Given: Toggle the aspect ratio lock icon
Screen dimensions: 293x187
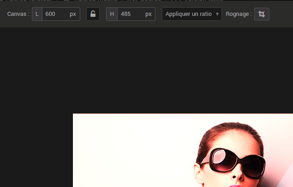Looking at the screenshot, I should pyautogui.click(x=93, y=14).
